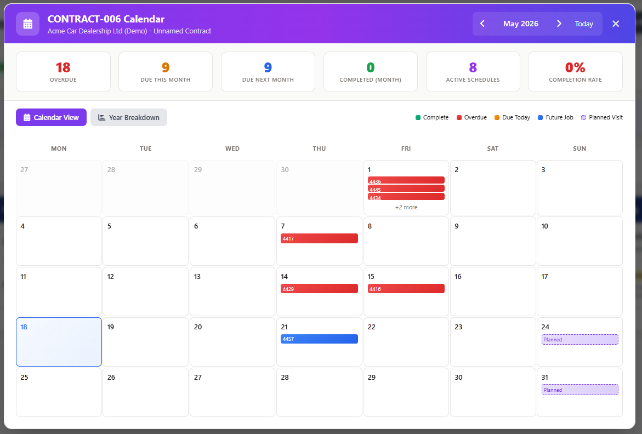
Task: Select today's cell, May 18
Action: [59, 342]
